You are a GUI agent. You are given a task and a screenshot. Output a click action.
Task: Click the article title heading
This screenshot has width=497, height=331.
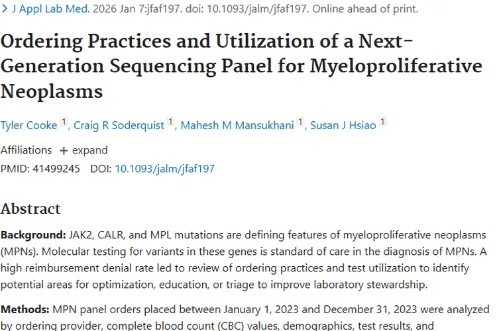[x=239, y=66]
